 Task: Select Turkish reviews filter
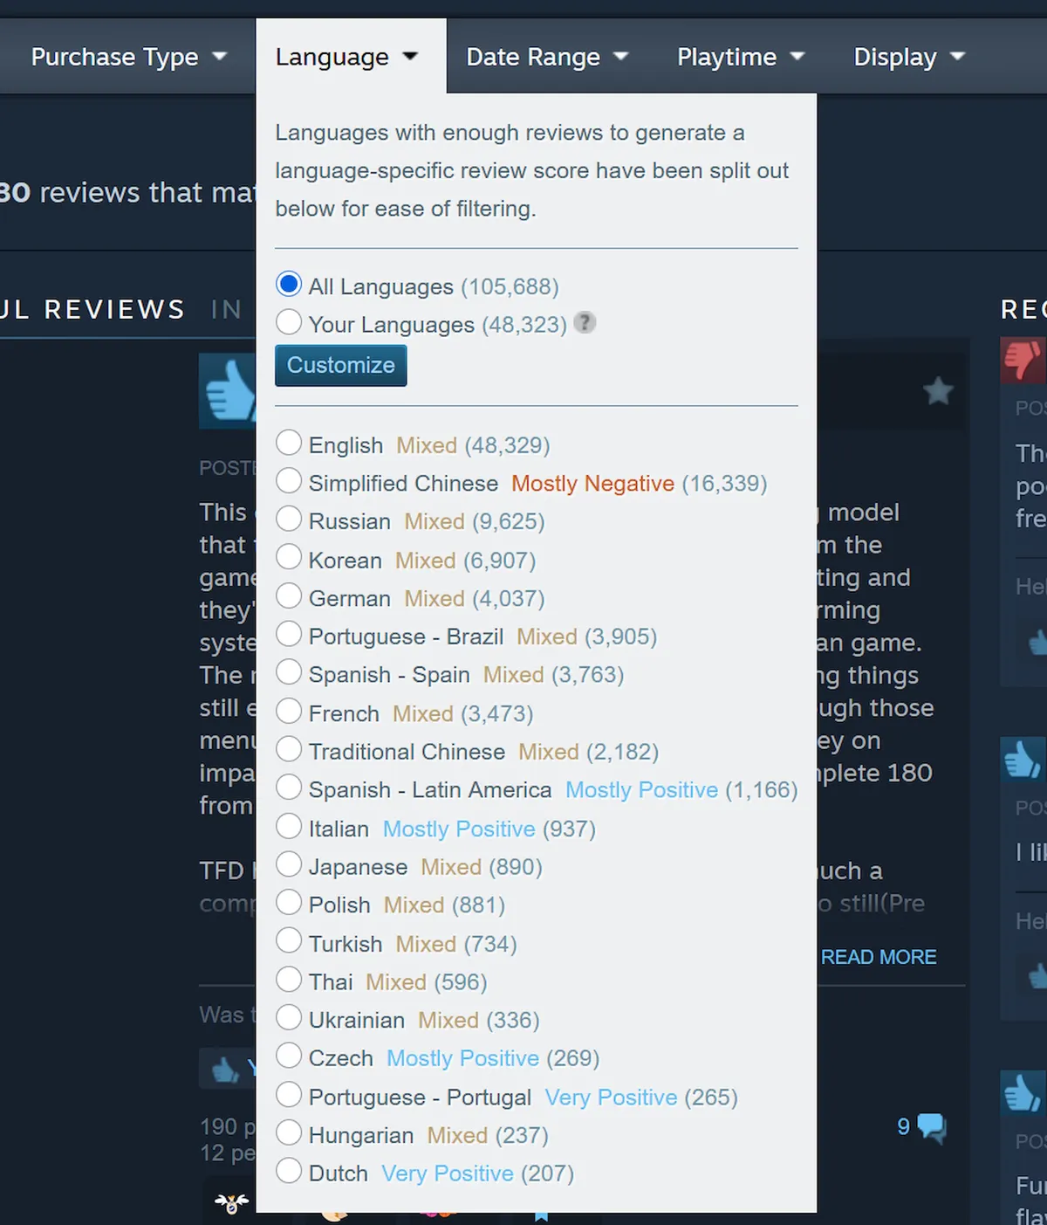(x=289, y=941)
